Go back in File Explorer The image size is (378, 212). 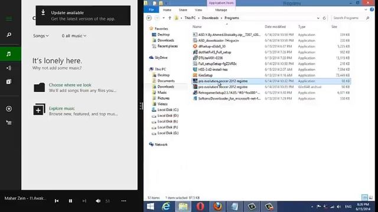coord(149,18)
